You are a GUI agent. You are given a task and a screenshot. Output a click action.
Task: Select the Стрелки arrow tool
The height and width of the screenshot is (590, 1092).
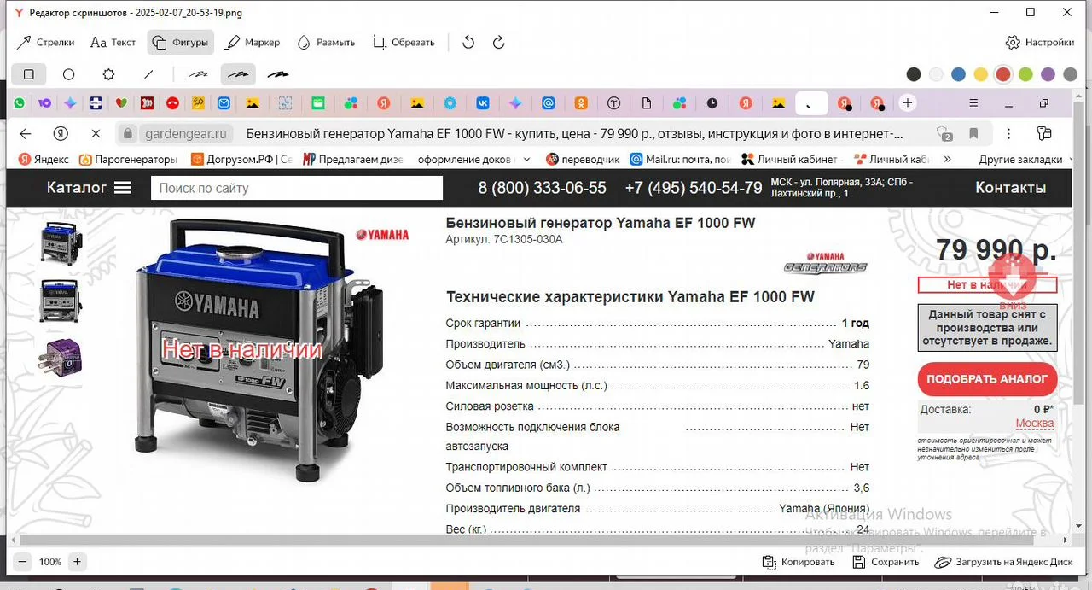(46, 42)
